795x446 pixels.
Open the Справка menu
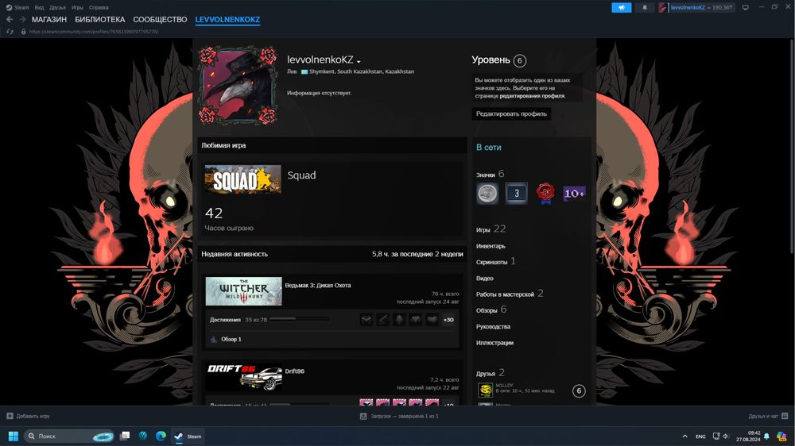click(x=99, y=8)
